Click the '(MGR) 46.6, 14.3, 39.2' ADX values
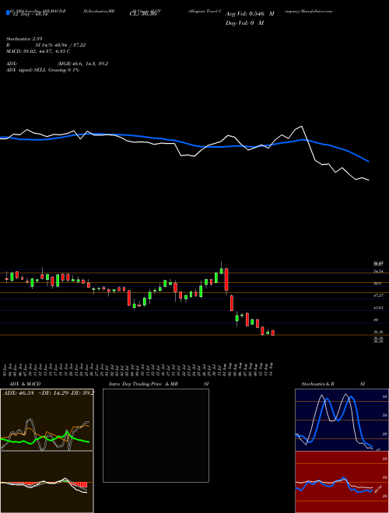The image size is (389, 513). point(82,64)
